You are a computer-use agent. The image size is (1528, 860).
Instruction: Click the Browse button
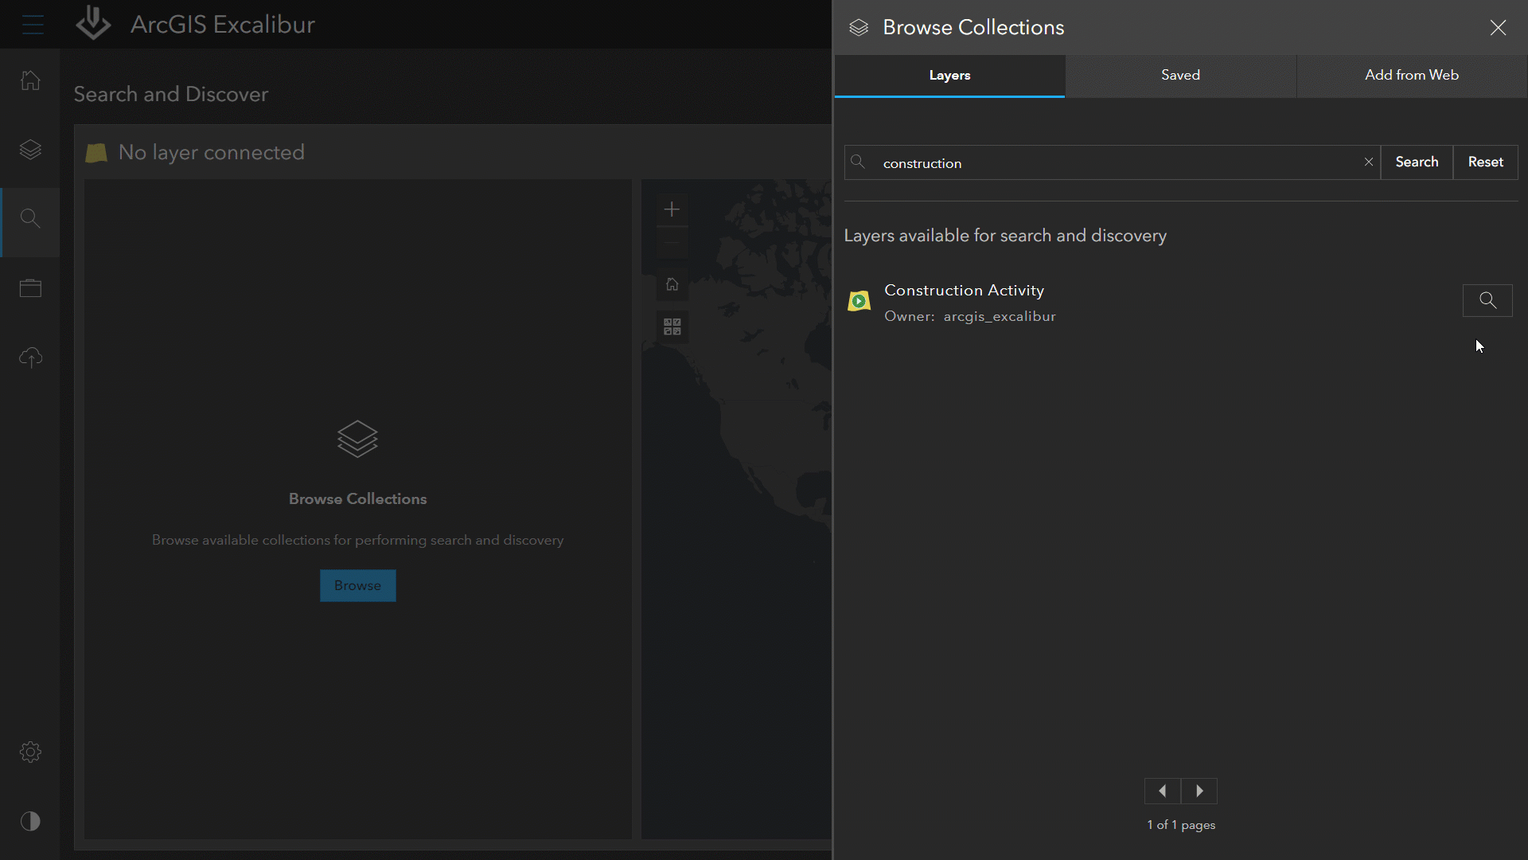357,585
